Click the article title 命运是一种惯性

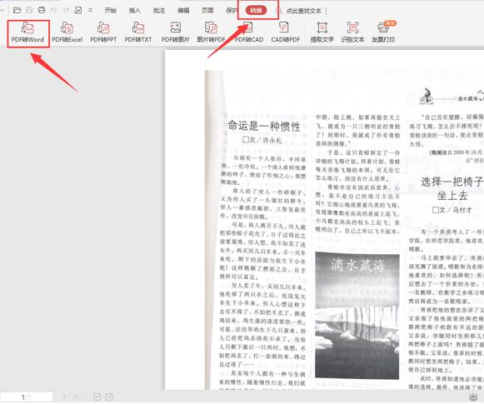coord(264,127)
